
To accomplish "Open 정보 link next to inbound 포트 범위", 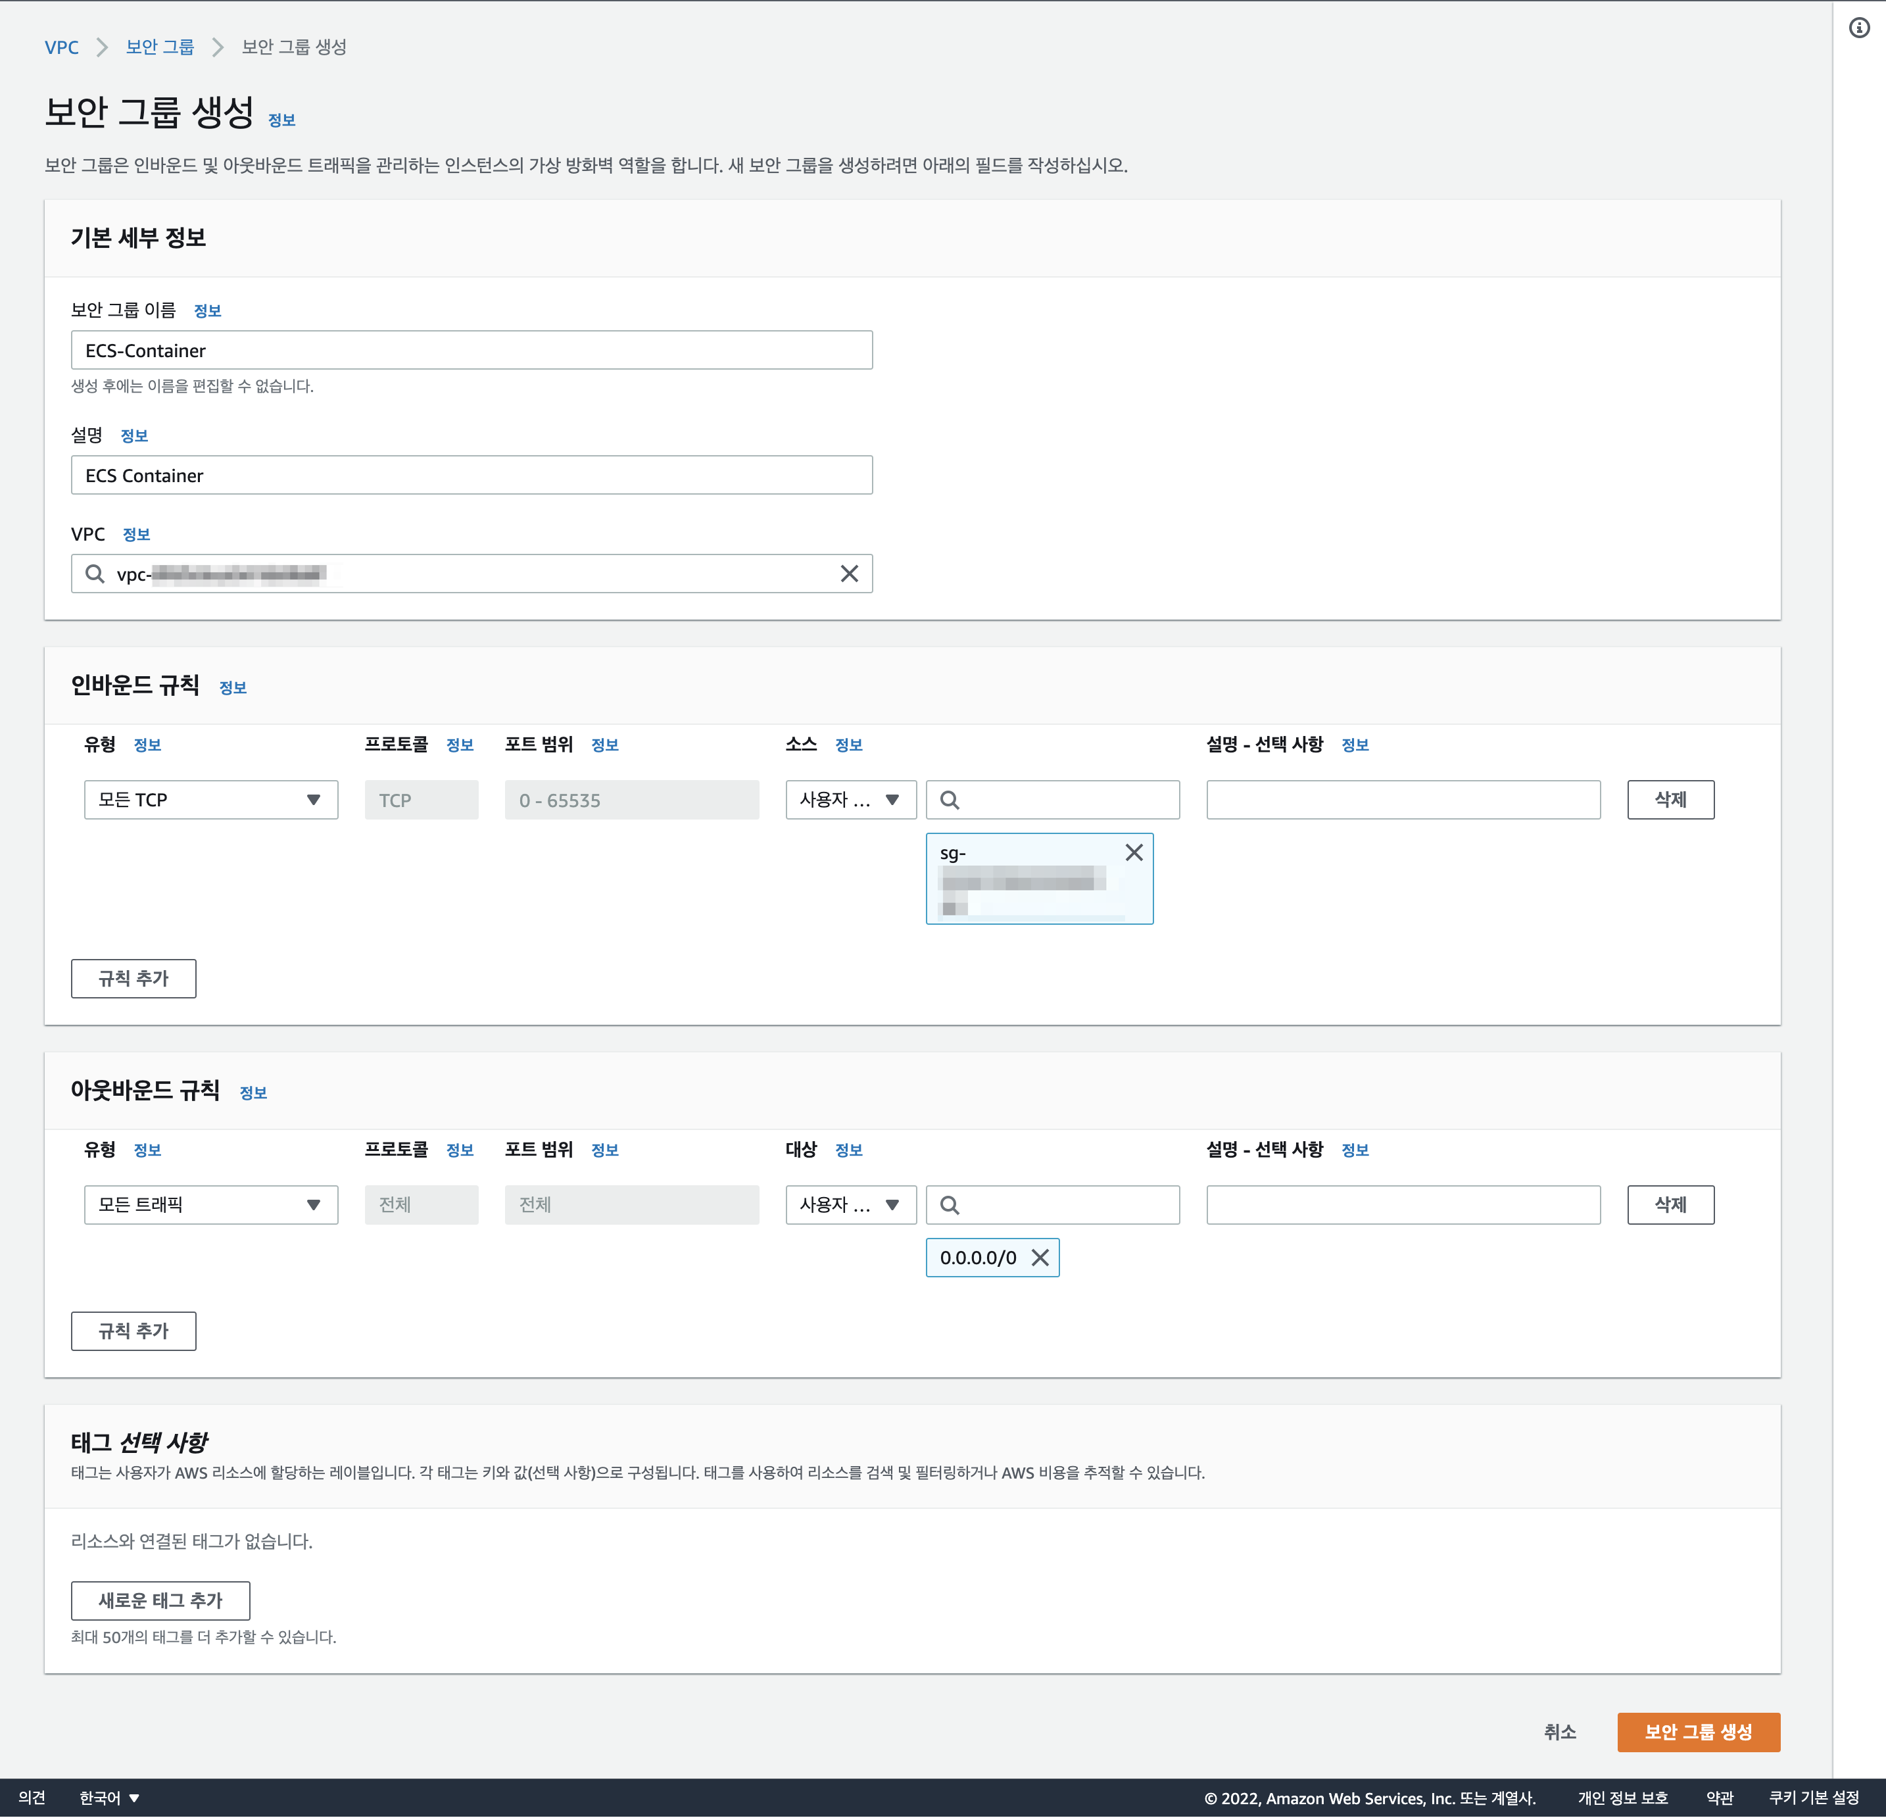I will (x=605, y=745).
